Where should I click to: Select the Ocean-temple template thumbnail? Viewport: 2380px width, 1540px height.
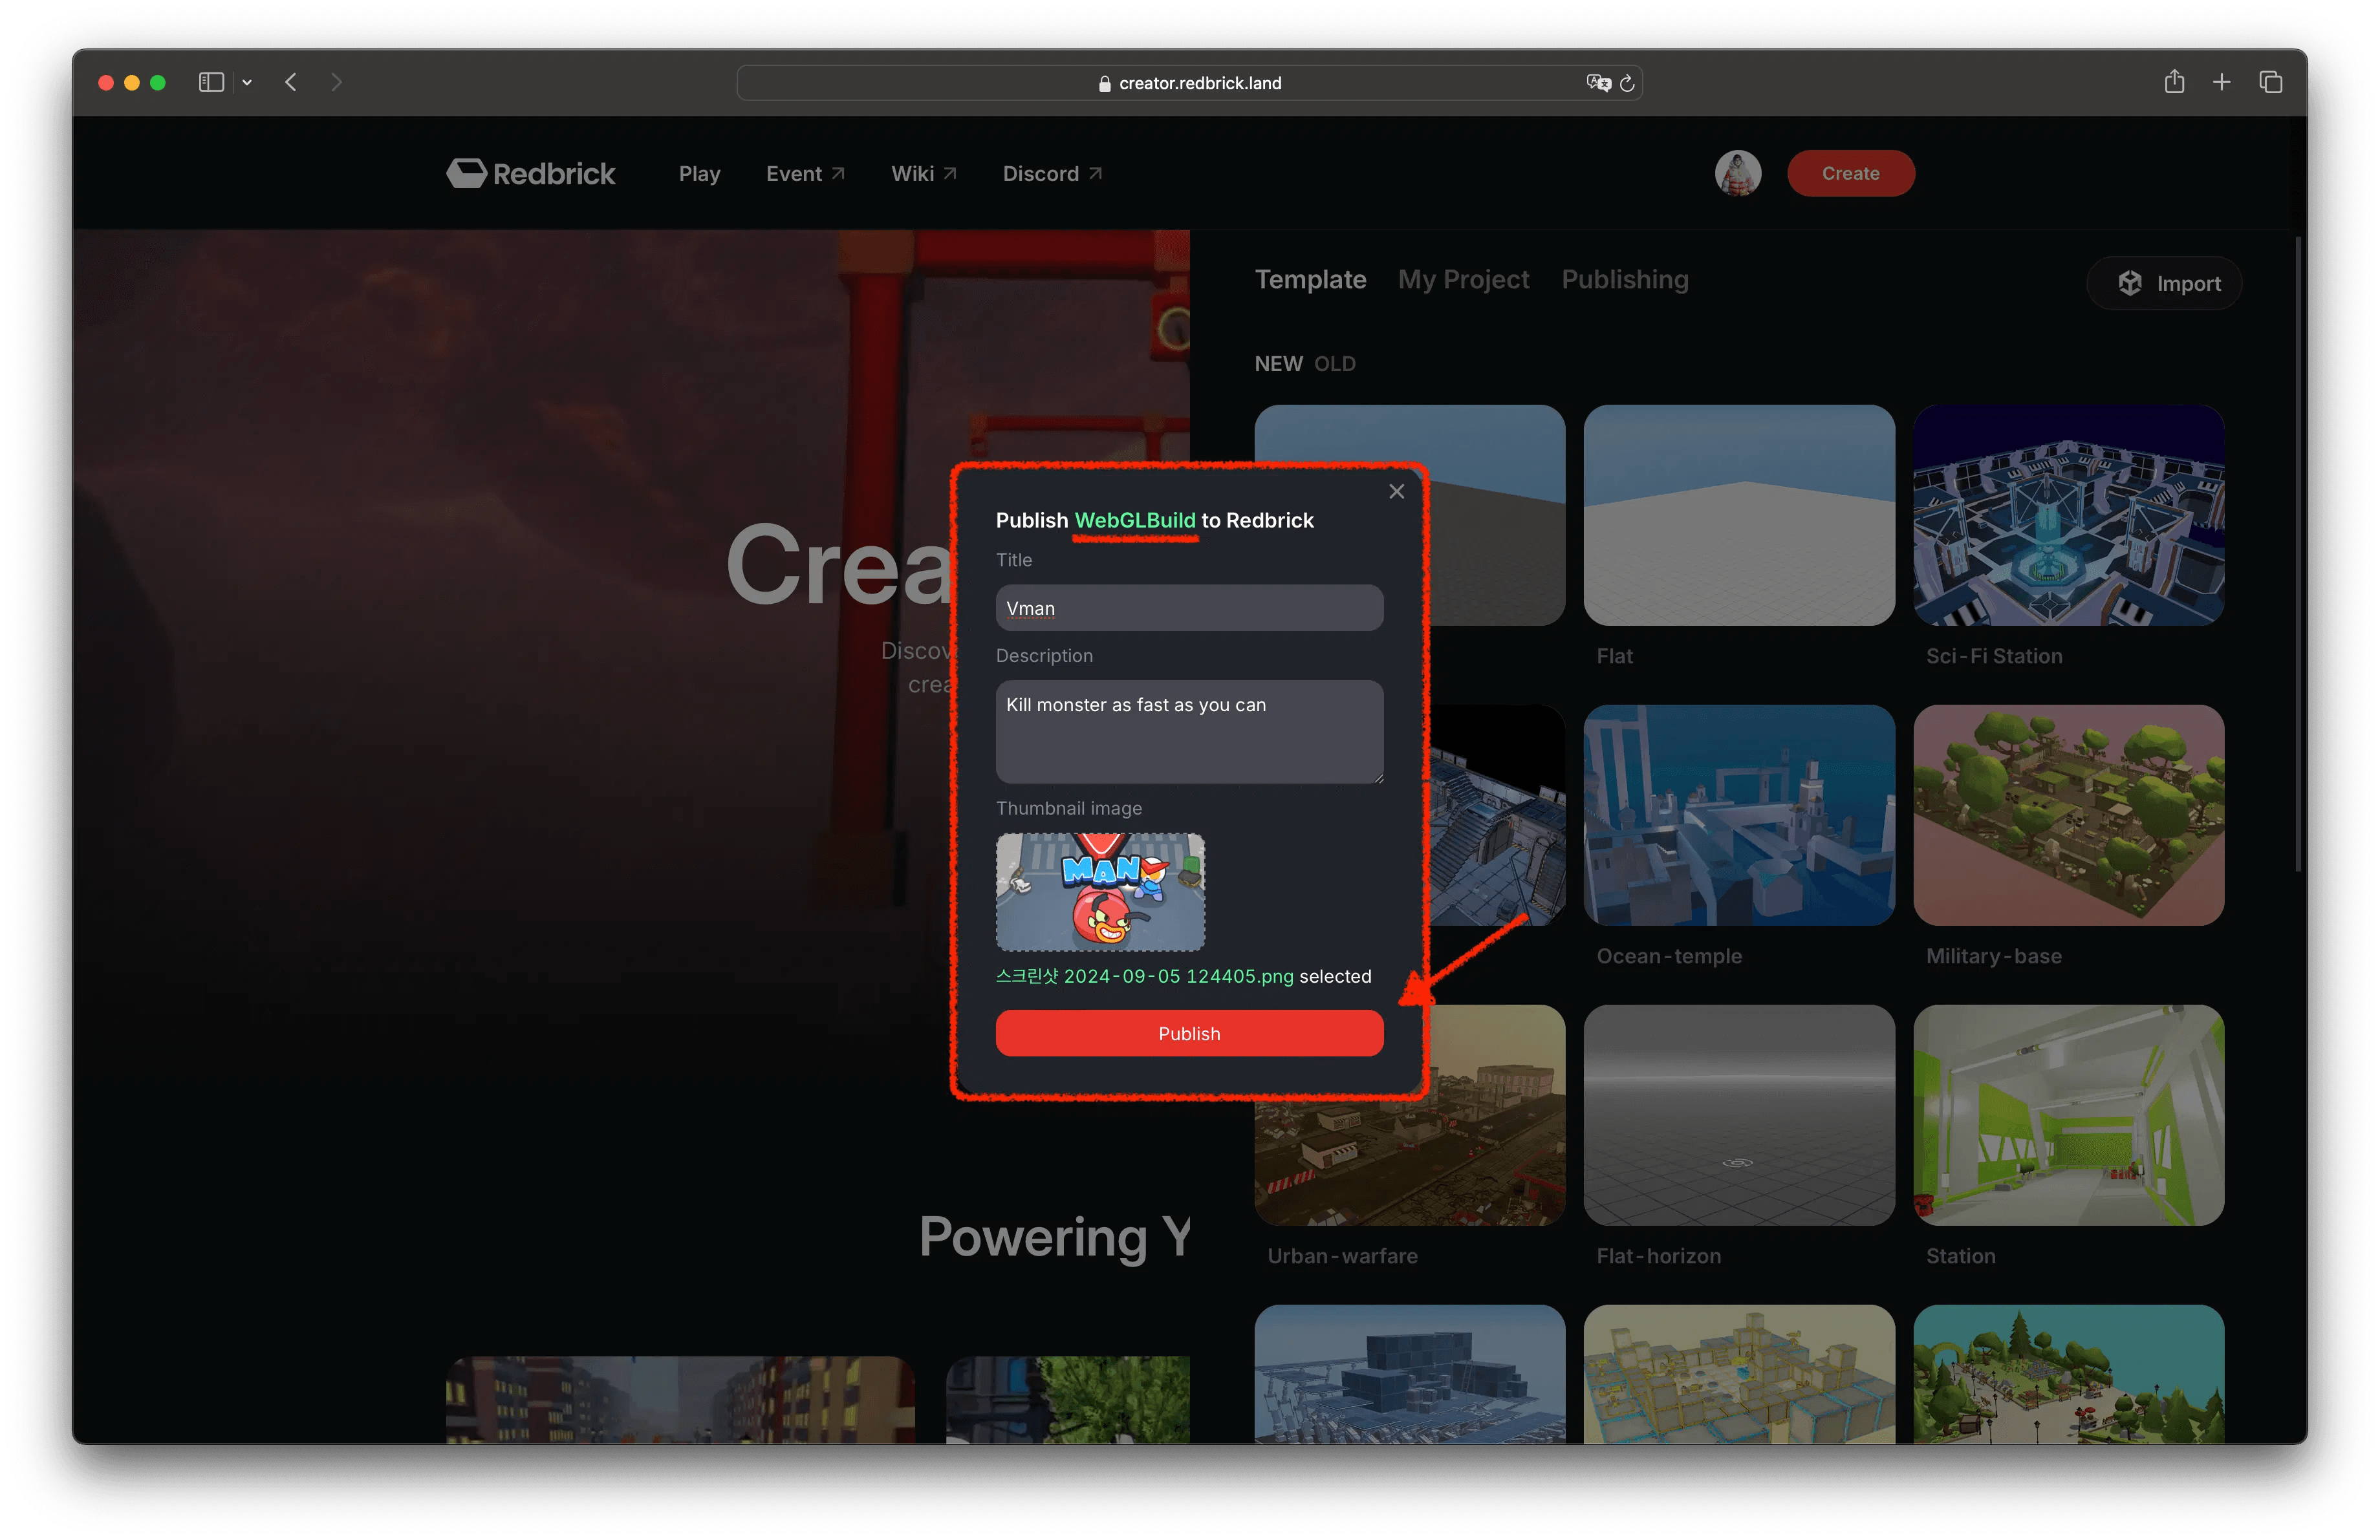[x=1739, y=815]
